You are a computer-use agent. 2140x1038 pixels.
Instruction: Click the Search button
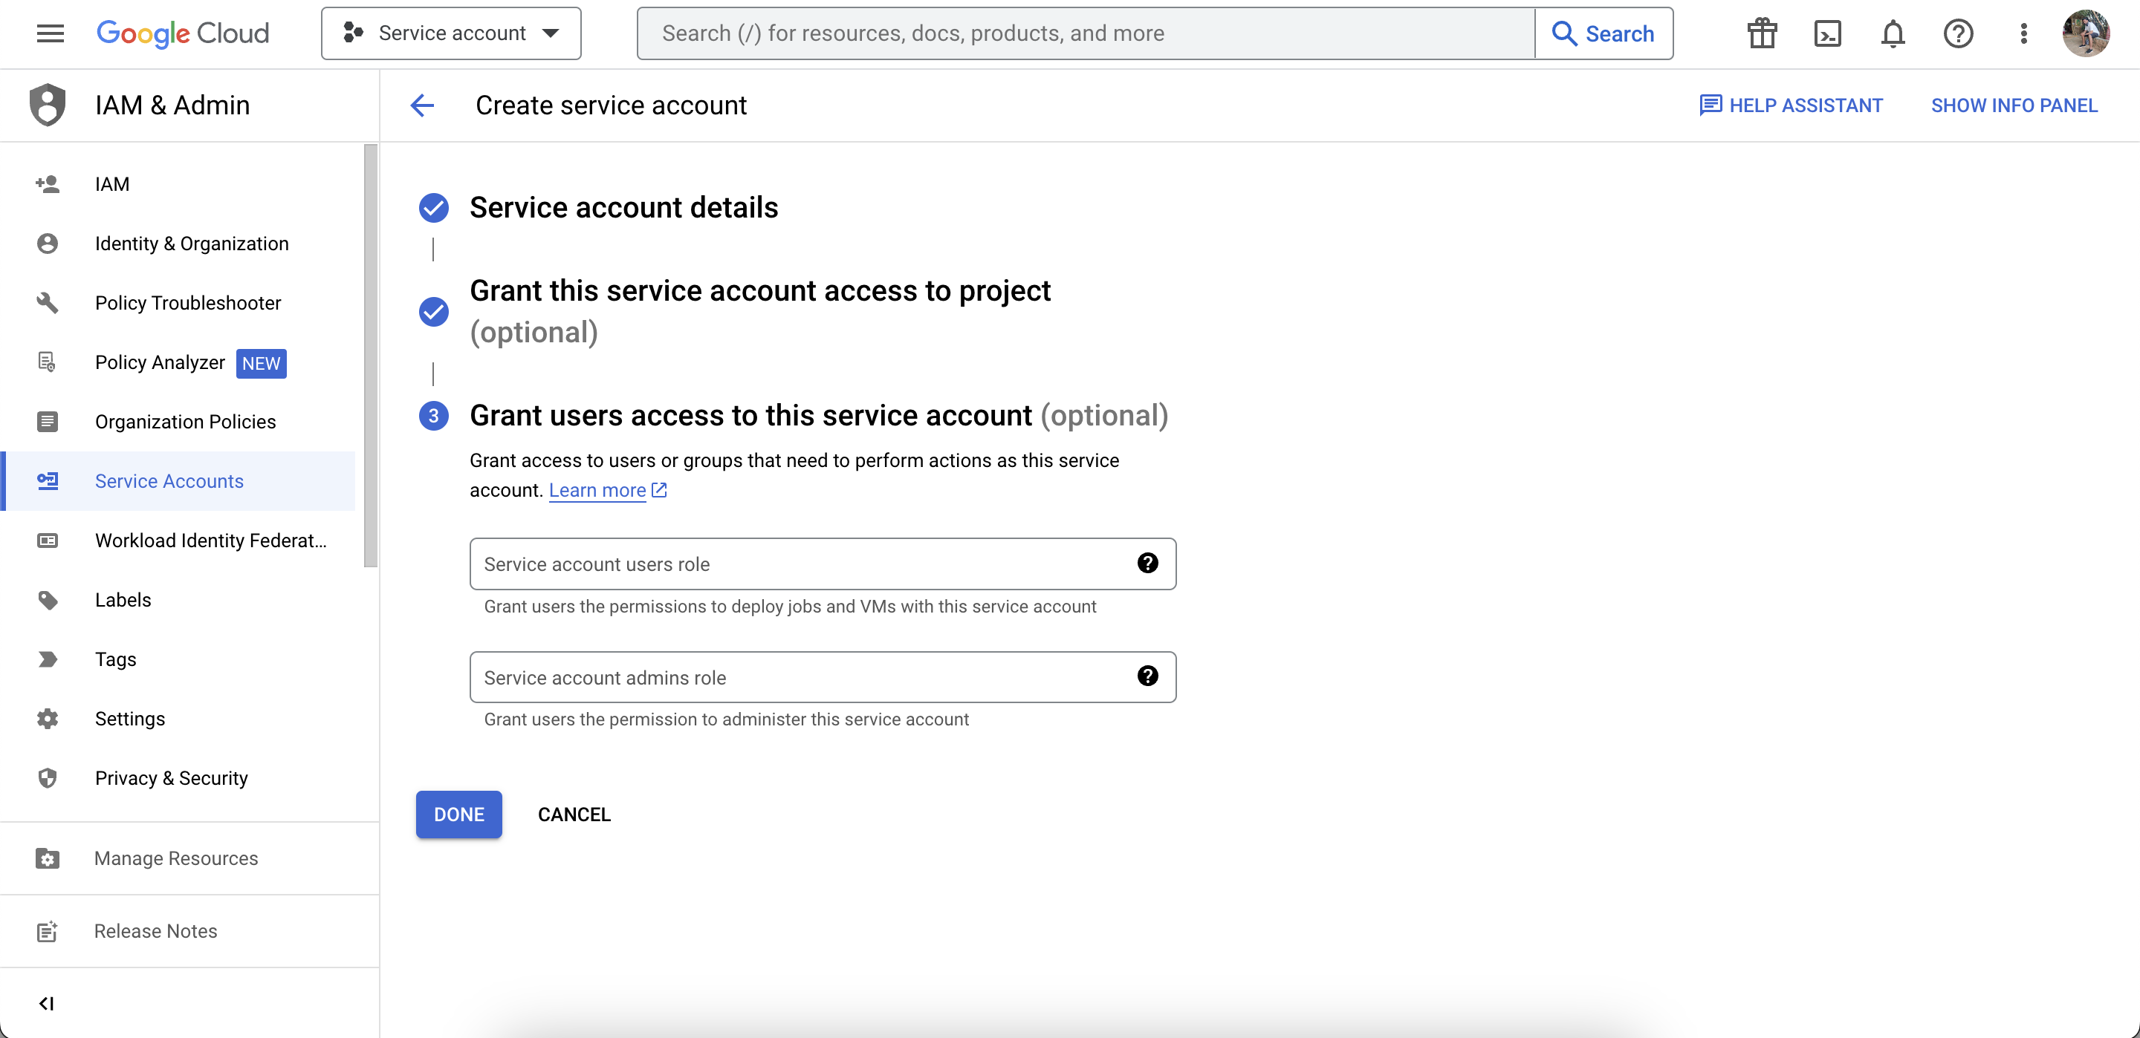[1604, 33]
